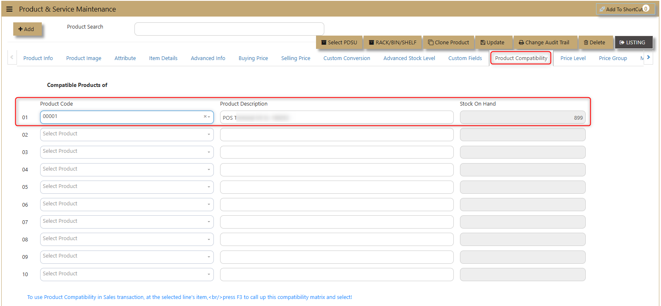This screenshot has width=661, height=306.
Task: Clear the 00001 product code selection
Action: point(205,117)
